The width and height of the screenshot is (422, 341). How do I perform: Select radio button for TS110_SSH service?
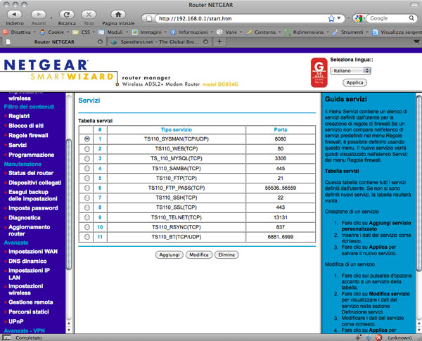pos(87,198)
